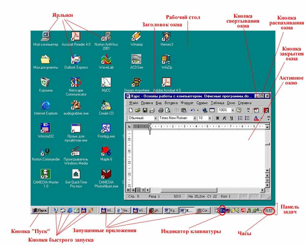This screenshot has width=306, height=245.
Task: Toggle keyboard layout En indicator in tray
Action: click(222, 210)
